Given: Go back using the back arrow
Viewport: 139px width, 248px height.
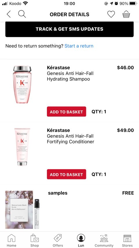Looking at the screenshot, I should coord(9,14).
